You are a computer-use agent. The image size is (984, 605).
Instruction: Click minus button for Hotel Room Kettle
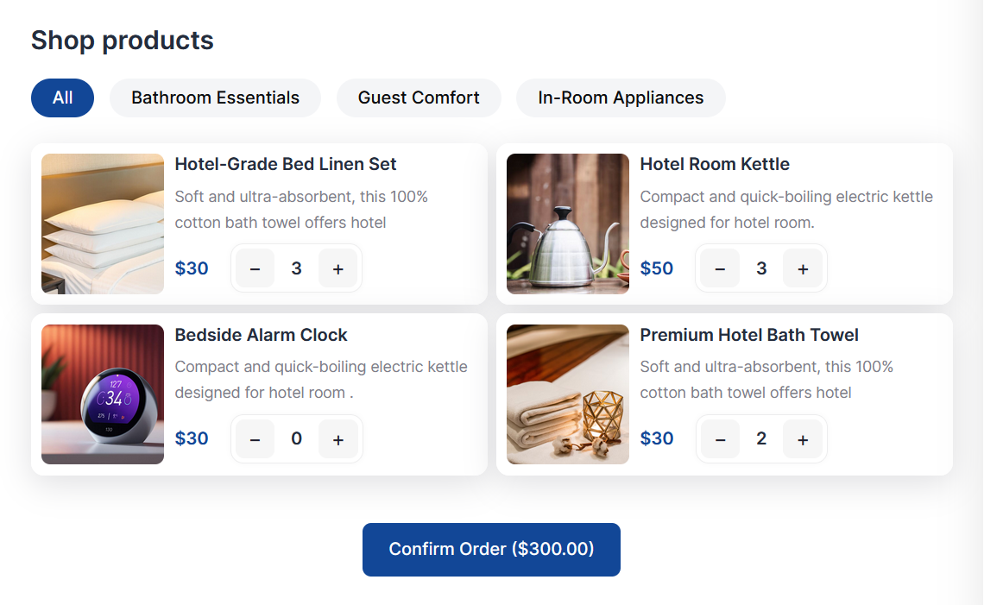tap(720, 268)
